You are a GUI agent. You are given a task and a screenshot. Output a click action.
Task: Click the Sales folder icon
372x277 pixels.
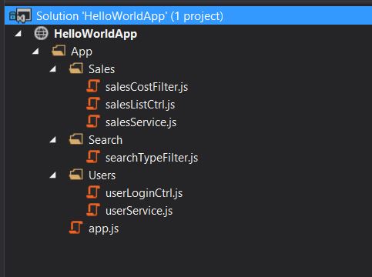click(76, 68)
